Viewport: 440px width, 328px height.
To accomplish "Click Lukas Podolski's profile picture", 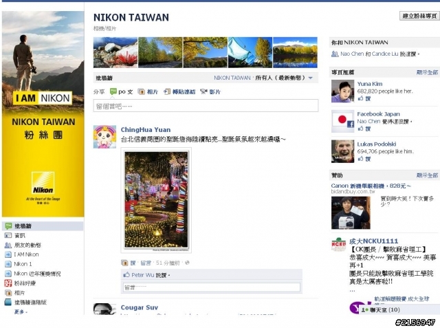I will pyautogui.click(x=342, y=151).
